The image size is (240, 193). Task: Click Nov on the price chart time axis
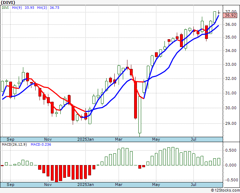(48, 139)
